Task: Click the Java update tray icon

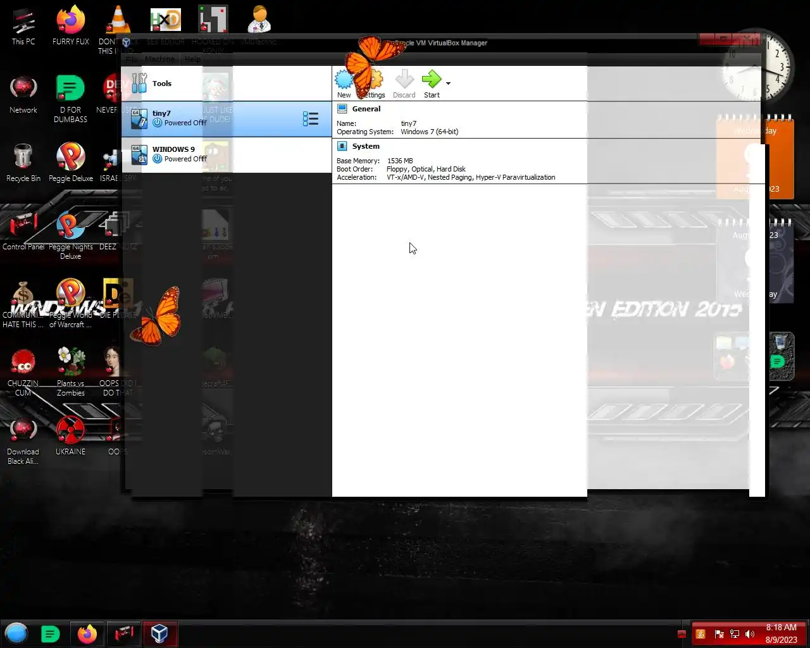Action: click(701, 634)
